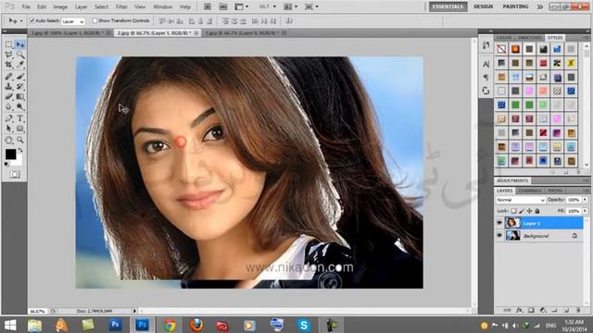Select the Spot Healing Brush tool

point(8,77)
